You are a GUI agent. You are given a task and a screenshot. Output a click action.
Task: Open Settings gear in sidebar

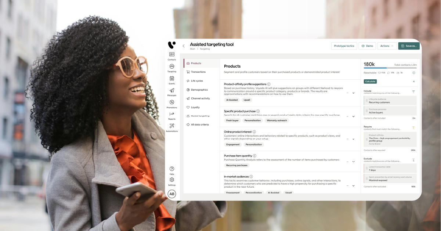[x=172, y=180]
